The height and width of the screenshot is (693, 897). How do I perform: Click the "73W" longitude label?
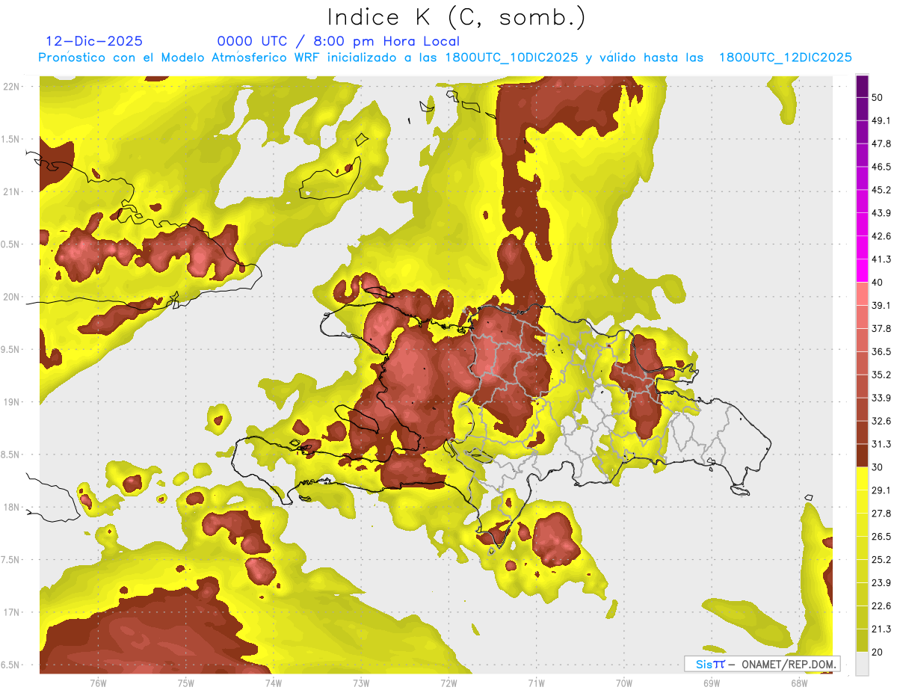(x=361, y=683)
